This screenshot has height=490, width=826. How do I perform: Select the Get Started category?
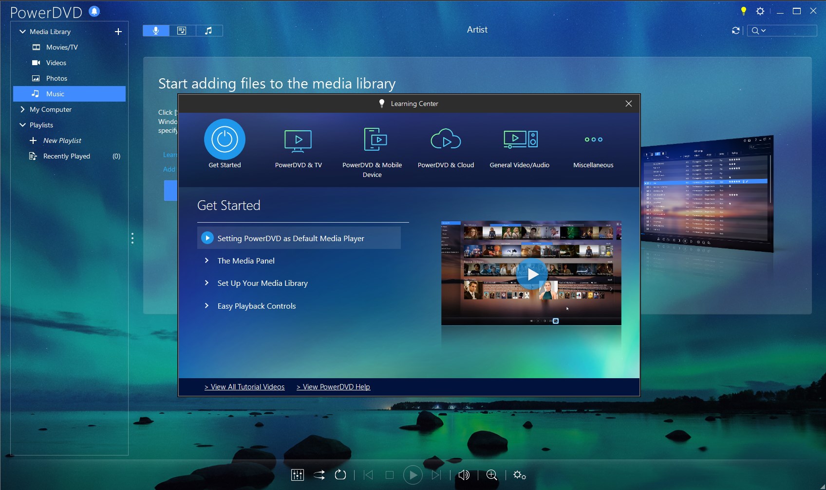click(x=225, y=144)
